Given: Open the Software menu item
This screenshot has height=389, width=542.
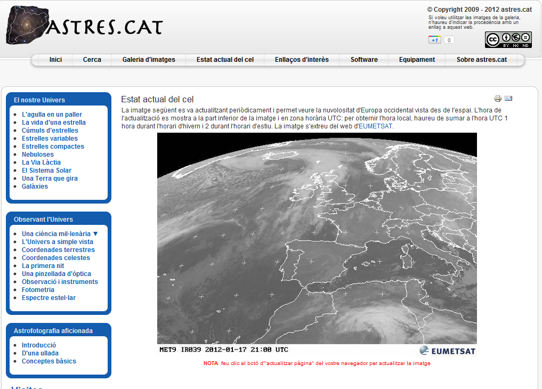Looking at the screenshot, I should click(x=364, y=60).
